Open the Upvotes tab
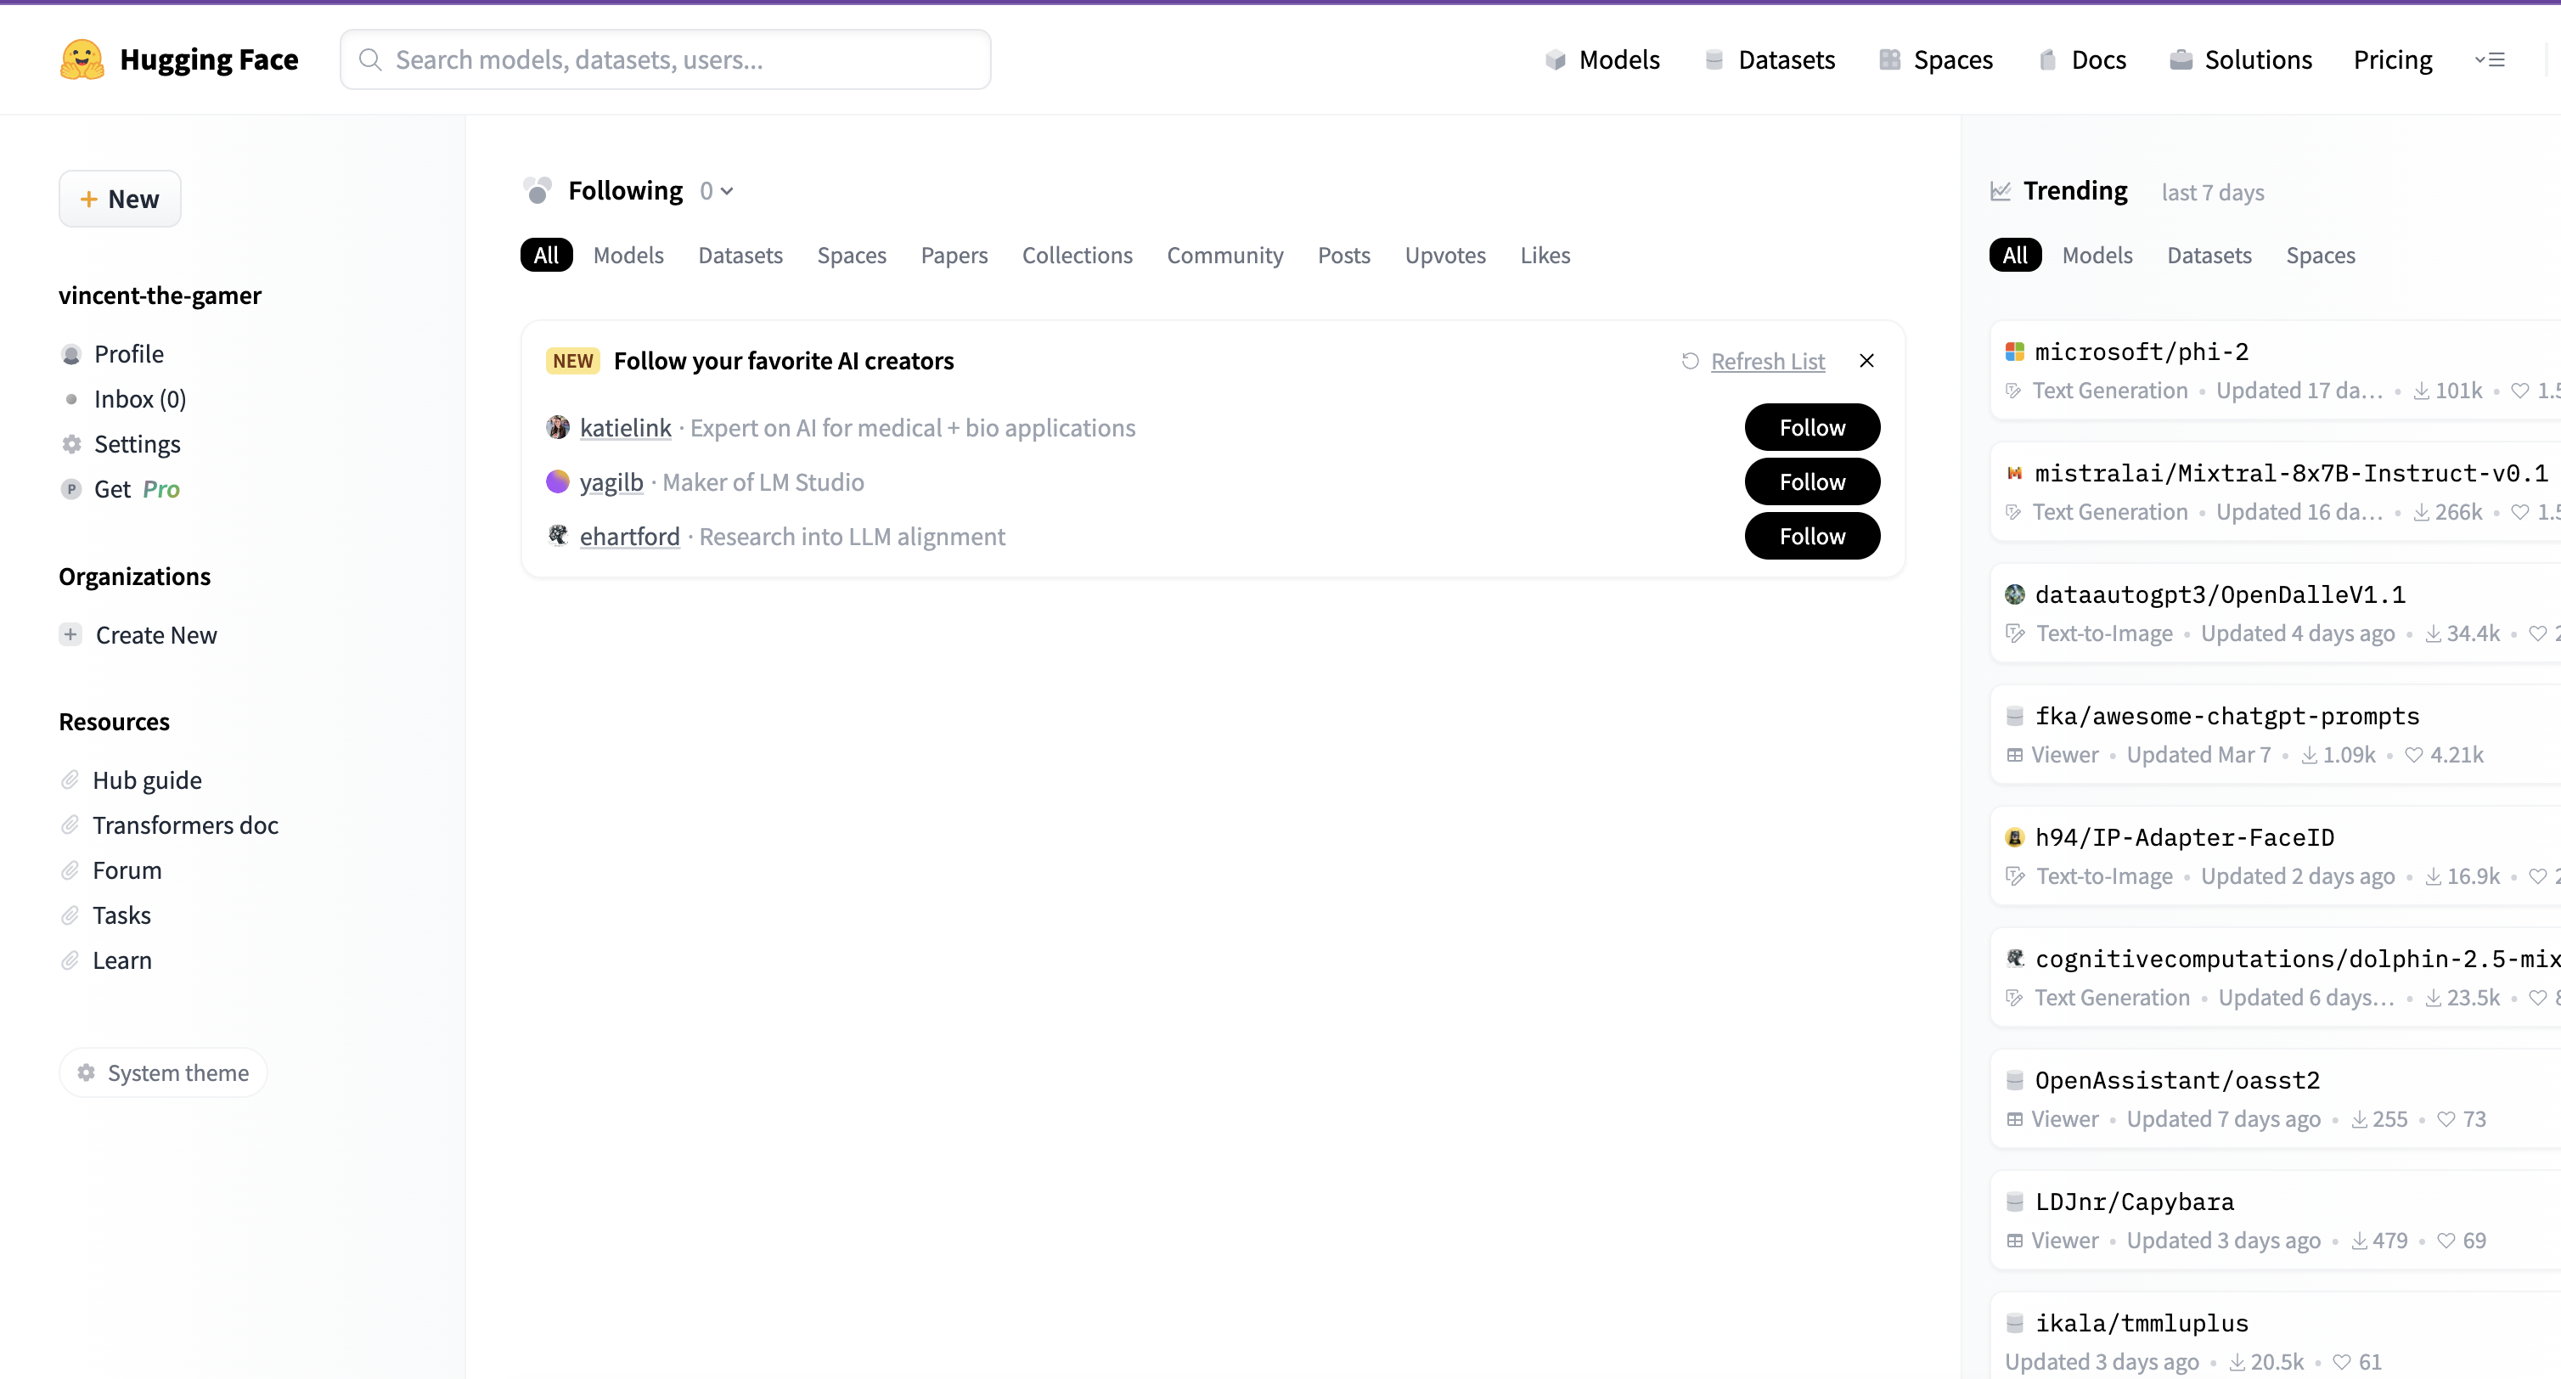 point(1445,256)
